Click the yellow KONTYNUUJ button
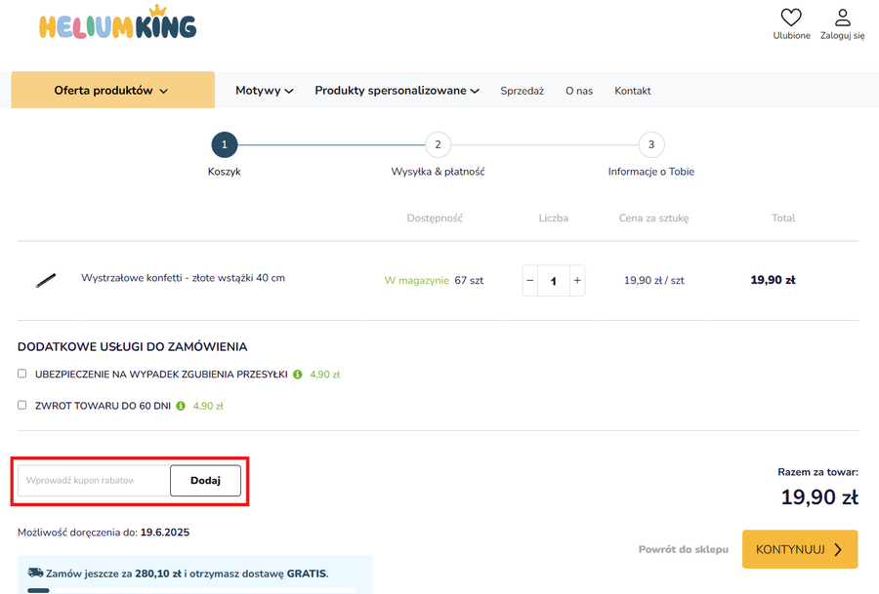The image size is (879, 594). pos(800,549)
